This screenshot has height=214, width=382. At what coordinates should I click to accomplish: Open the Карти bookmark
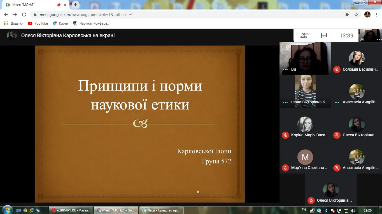click(x=60, y=23)
